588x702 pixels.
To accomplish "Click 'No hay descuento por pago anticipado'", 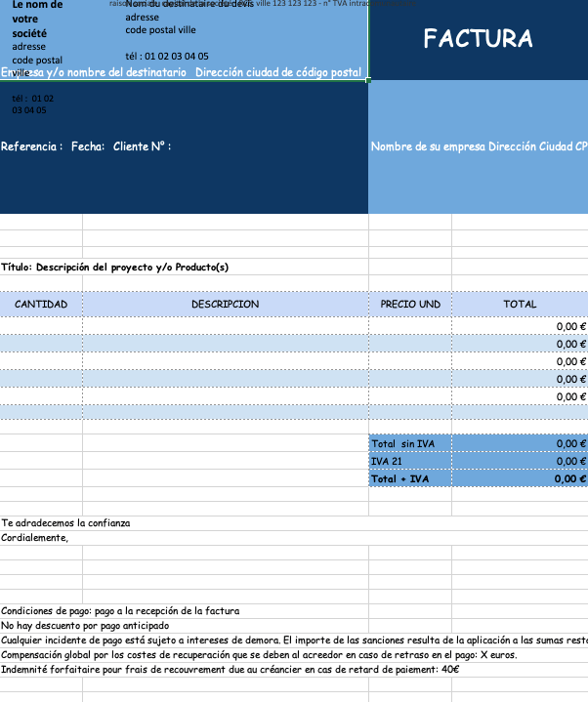I will pos(85,626).
